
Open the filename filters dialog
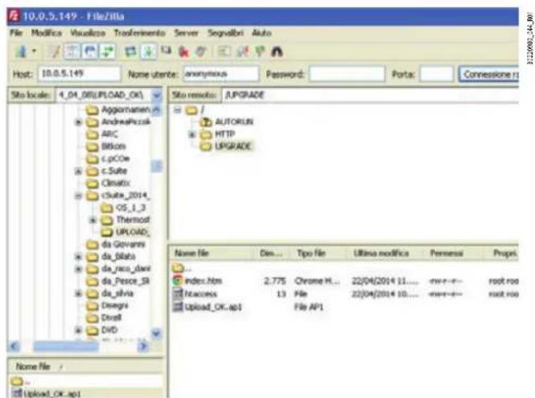coord(224,51)
